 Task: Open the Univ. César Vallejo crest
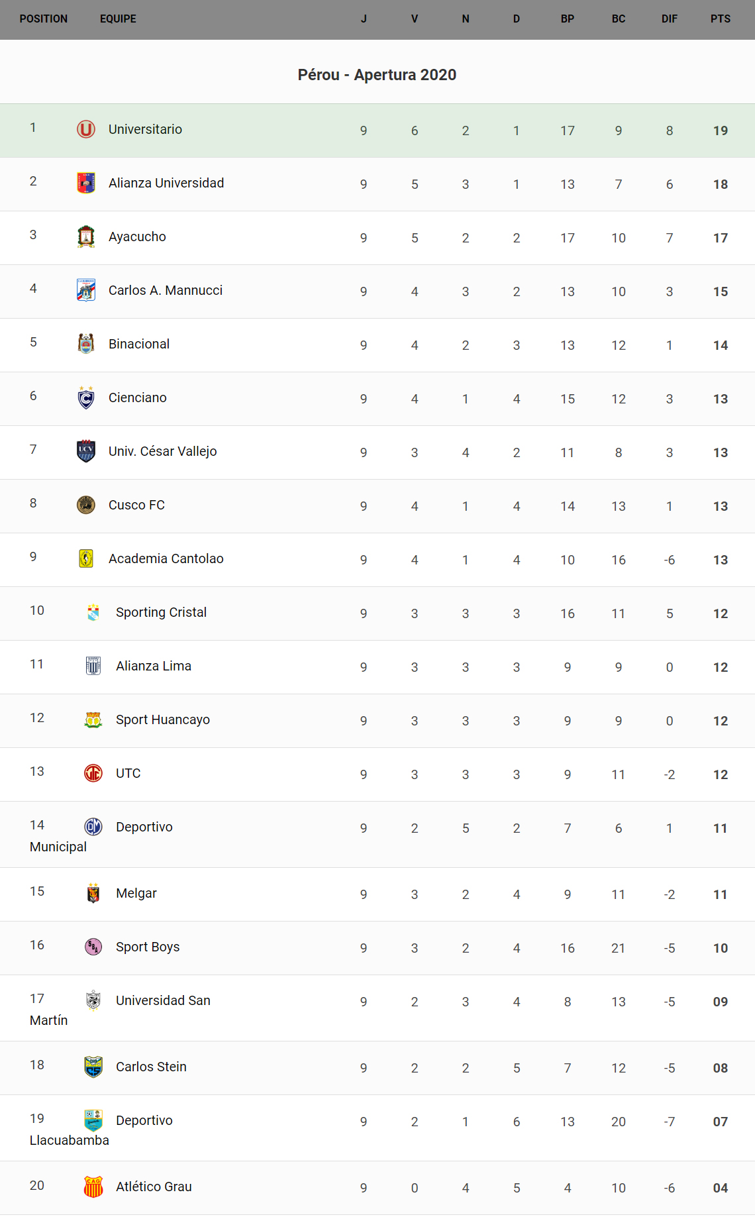[86, 451]
